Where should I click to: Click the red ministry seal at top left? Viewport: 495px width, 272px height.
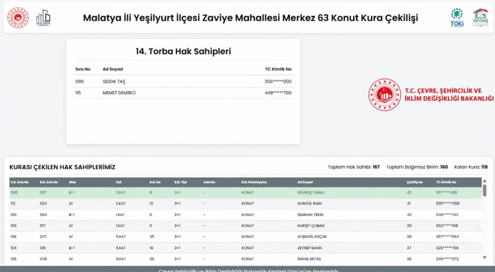tap(18, 18)
